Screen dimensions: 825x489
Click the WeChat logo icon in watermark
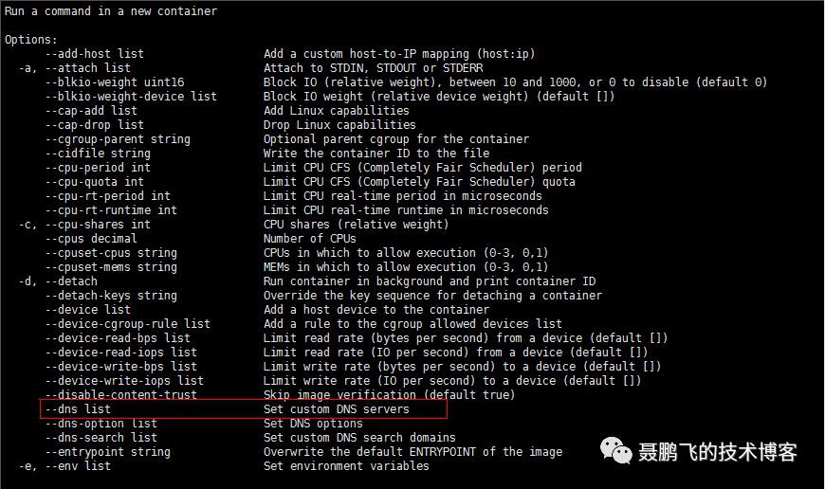pyautogui.click(x=616, y=450)
